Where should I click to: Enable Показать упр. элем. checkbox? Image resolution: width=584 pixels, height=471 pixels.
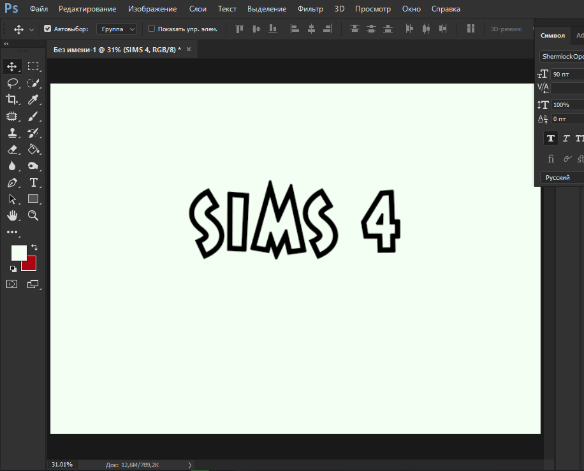tap(151, 29)
